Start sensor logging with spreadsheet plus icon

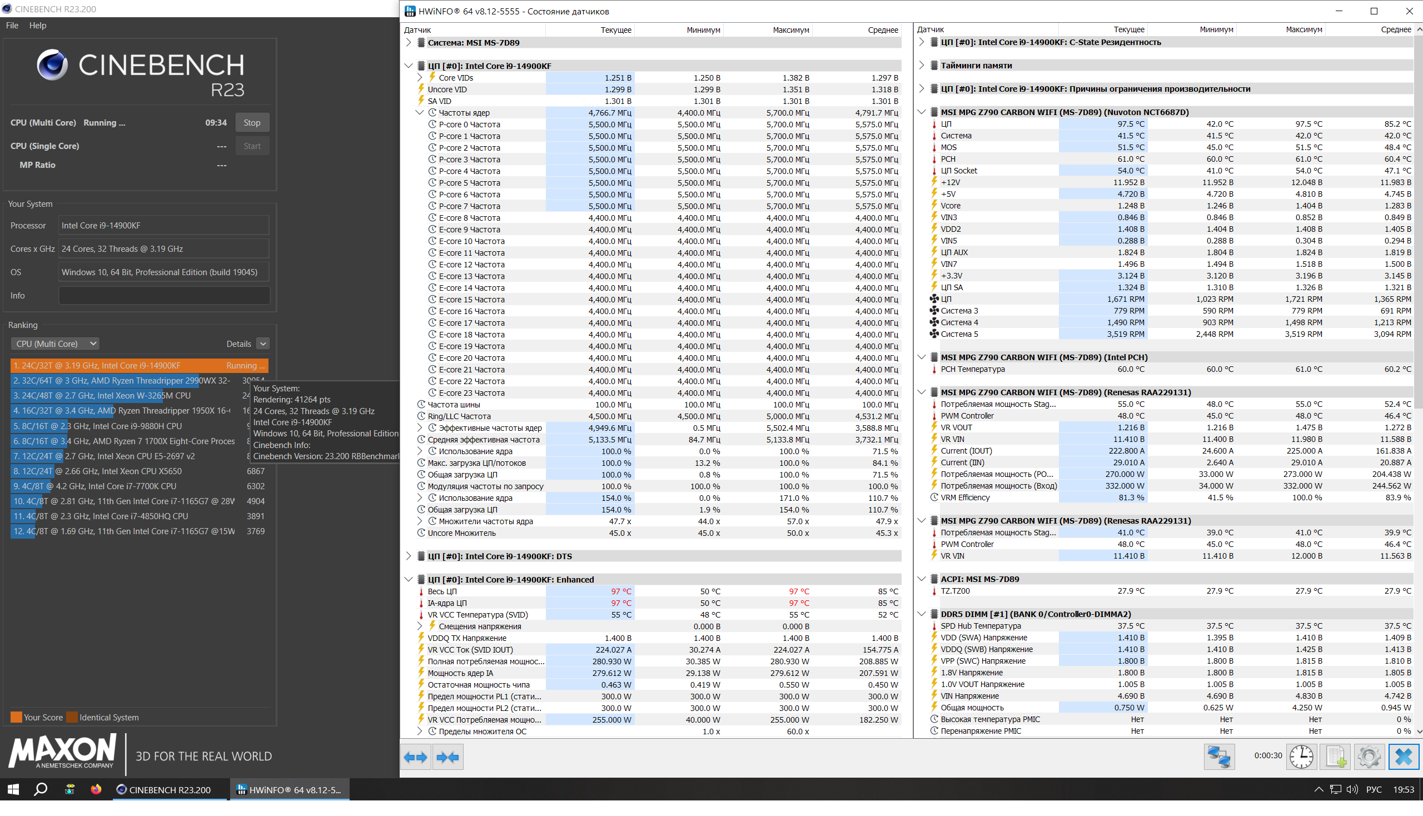(x=1335, y=756)
